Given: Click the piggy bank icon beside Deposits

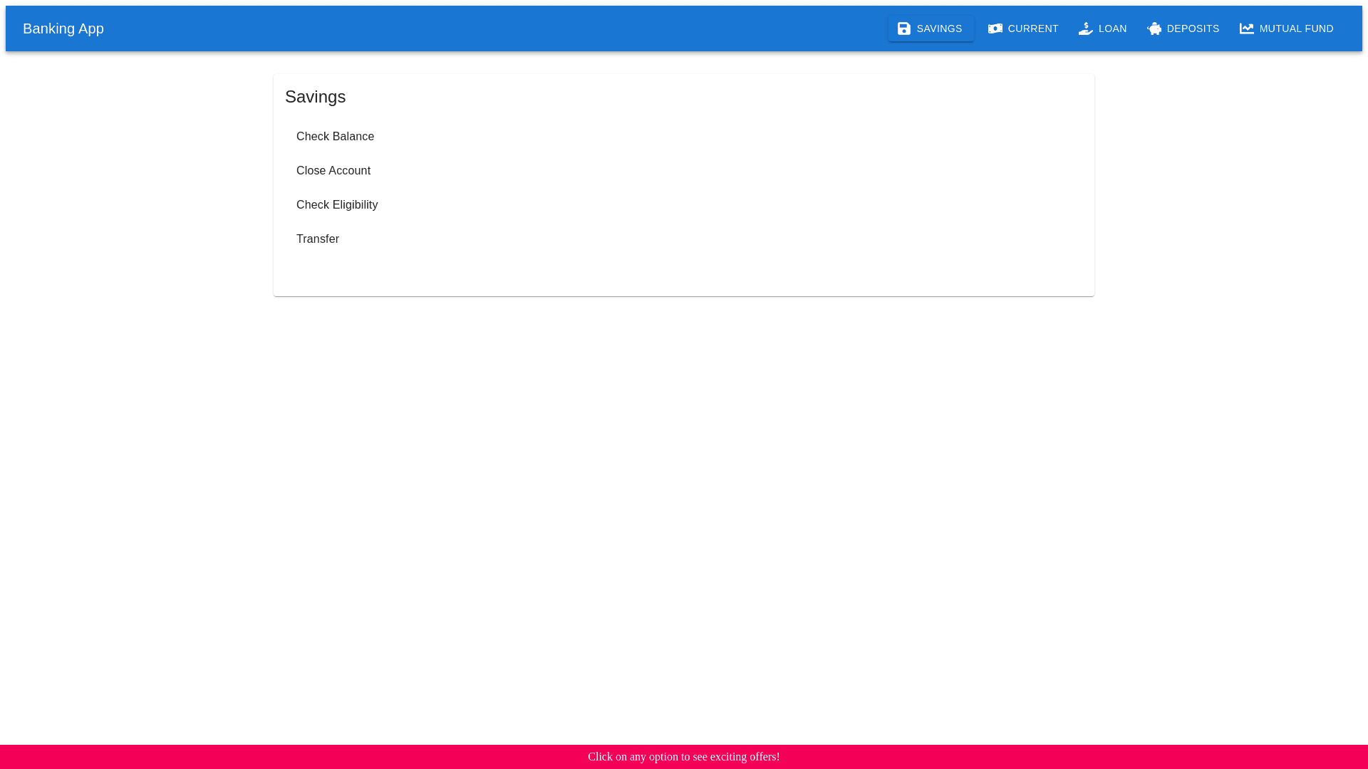Looking at the screenshot, I should click(1154, 28).
